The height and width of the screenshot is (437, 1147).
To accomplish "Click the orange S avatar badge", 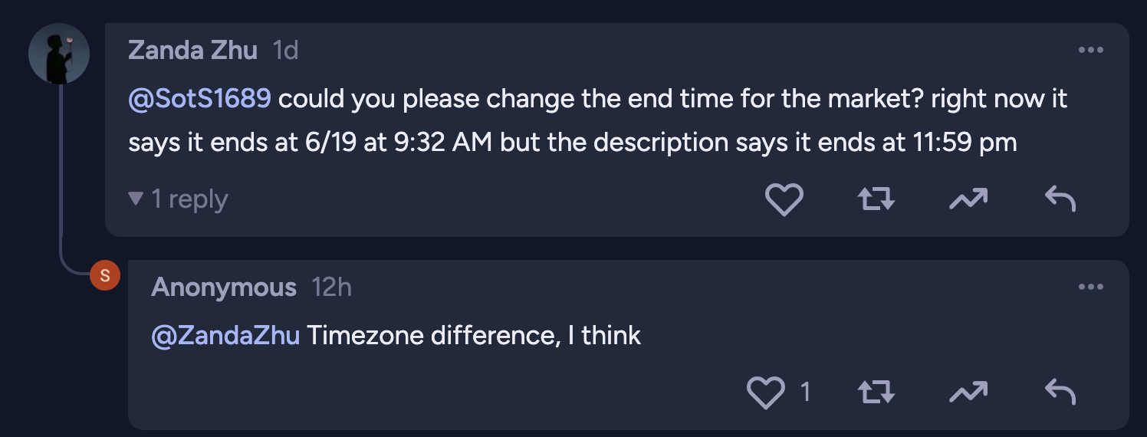I will tap(105, 275).
